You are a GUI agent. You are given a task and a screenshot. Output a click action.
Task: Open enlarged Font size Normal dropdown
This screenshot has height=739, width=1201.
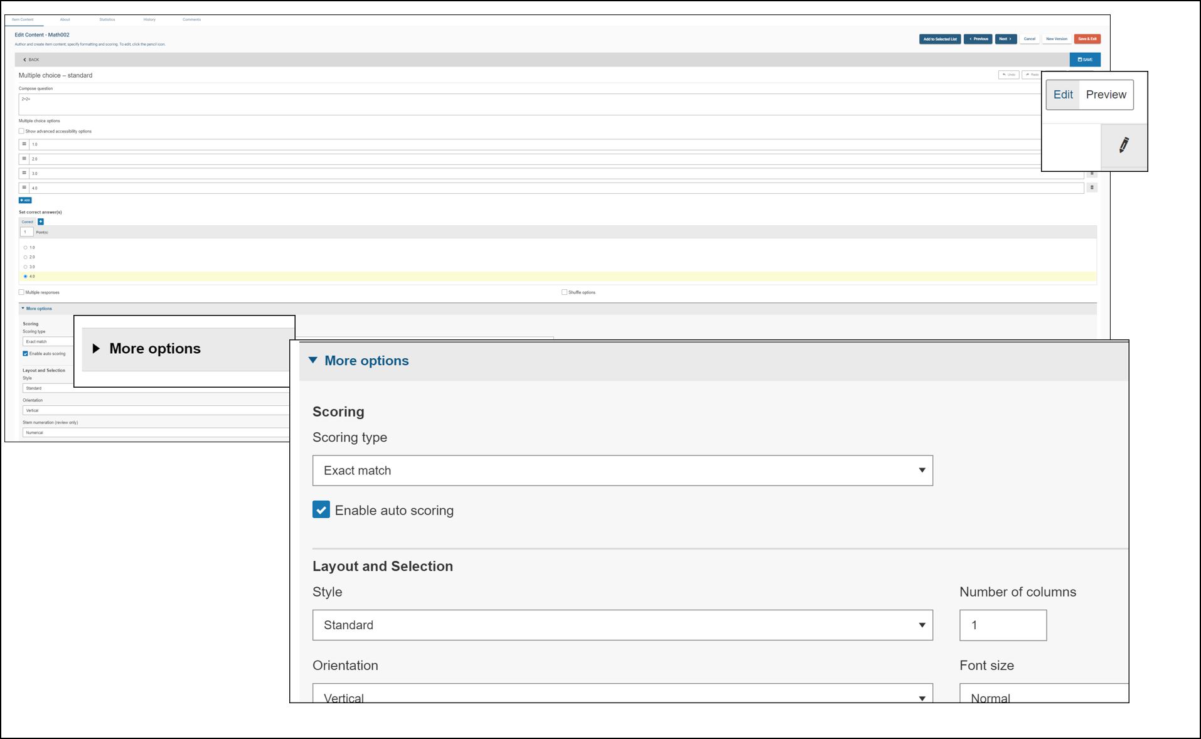point(1044,693)
